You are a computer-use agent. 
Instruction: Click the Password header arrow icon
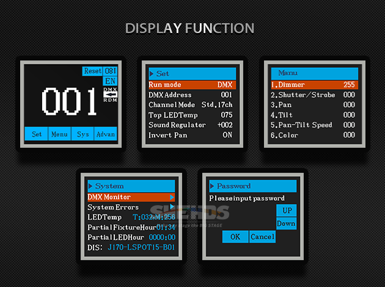(x=213, y=186)
